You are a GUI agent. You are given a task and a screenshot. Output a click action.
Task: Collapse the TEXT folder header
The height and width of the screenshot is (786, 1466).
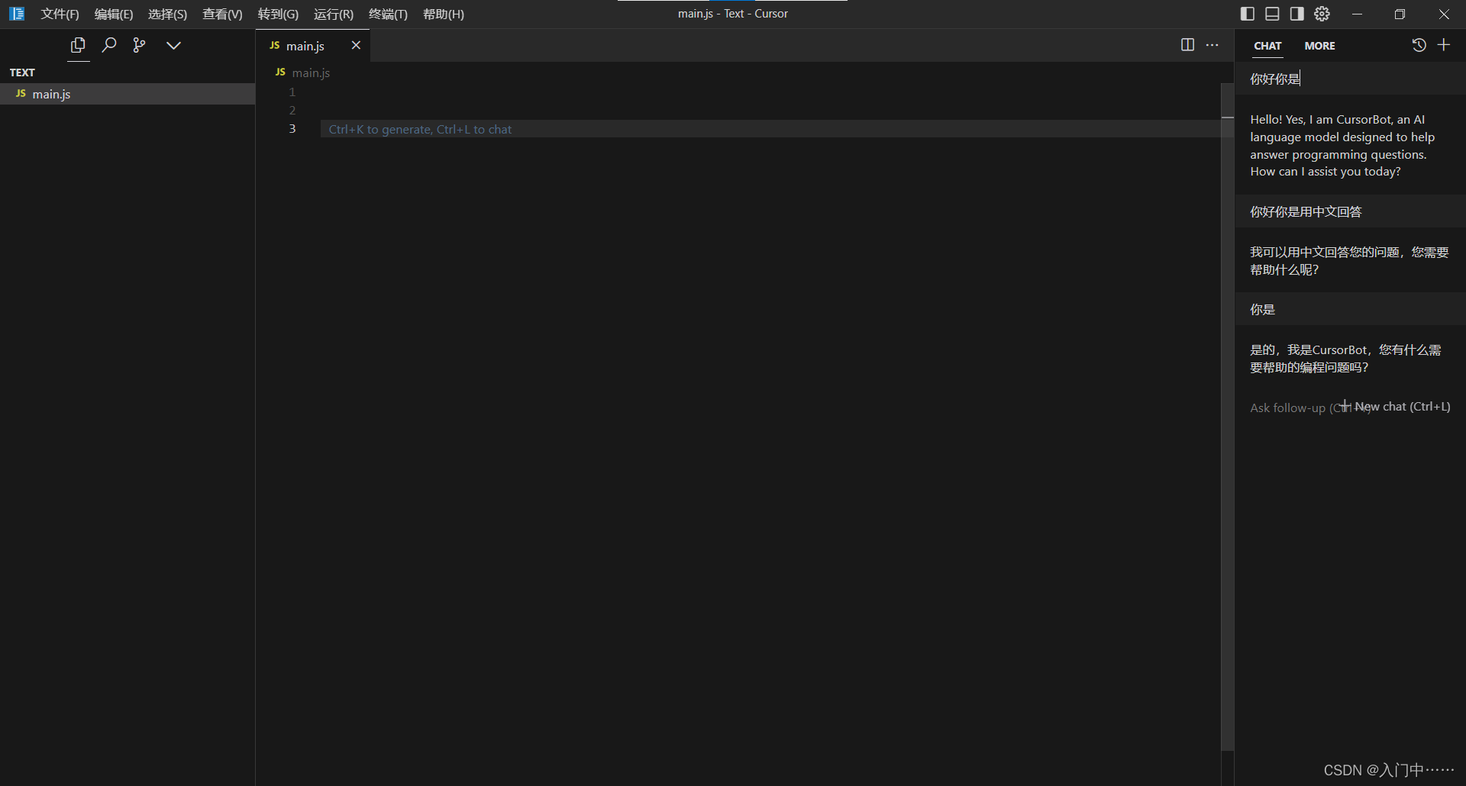click(128, 72)
